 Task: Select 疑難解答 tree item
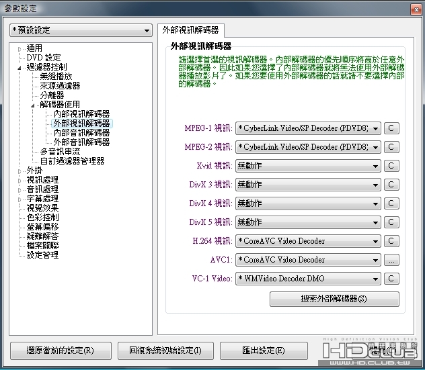pos(42,236)
